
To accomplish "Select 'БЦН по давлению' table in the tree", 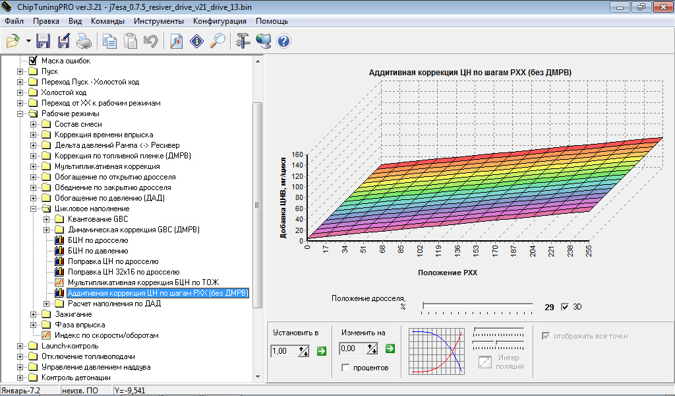I will point(98,251).
